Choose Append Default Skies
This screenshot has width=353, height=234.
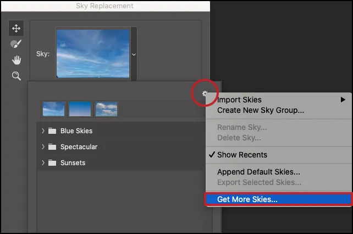pos(258,172)
